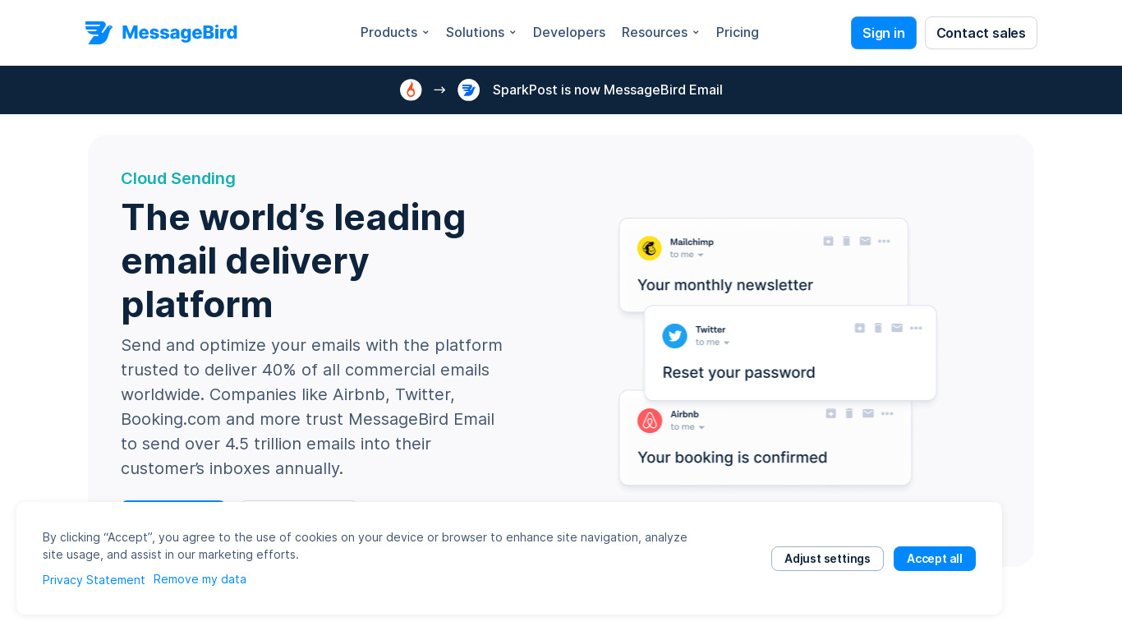Viewport: 1122px width, 631px height.
Task: Click envelope icon on Twitter email card
Action: [897, 328]
